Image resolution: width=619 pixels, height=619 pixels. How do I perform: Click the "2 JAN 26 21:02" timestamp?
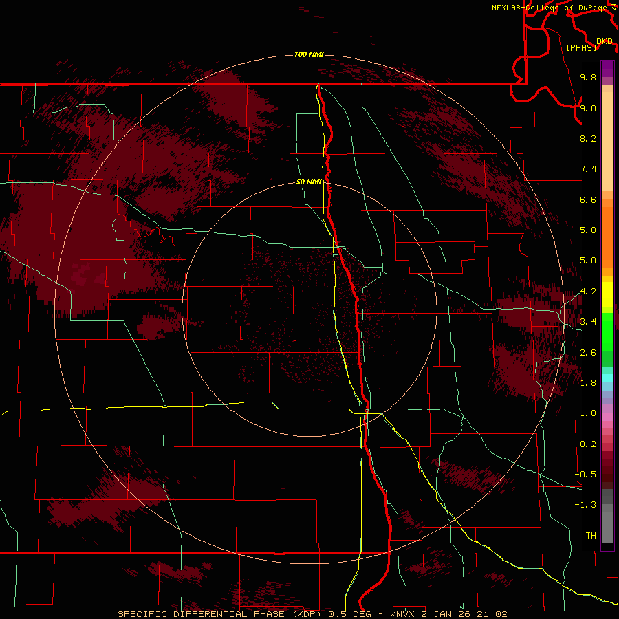pyautogui.click(x=464, y=614)
